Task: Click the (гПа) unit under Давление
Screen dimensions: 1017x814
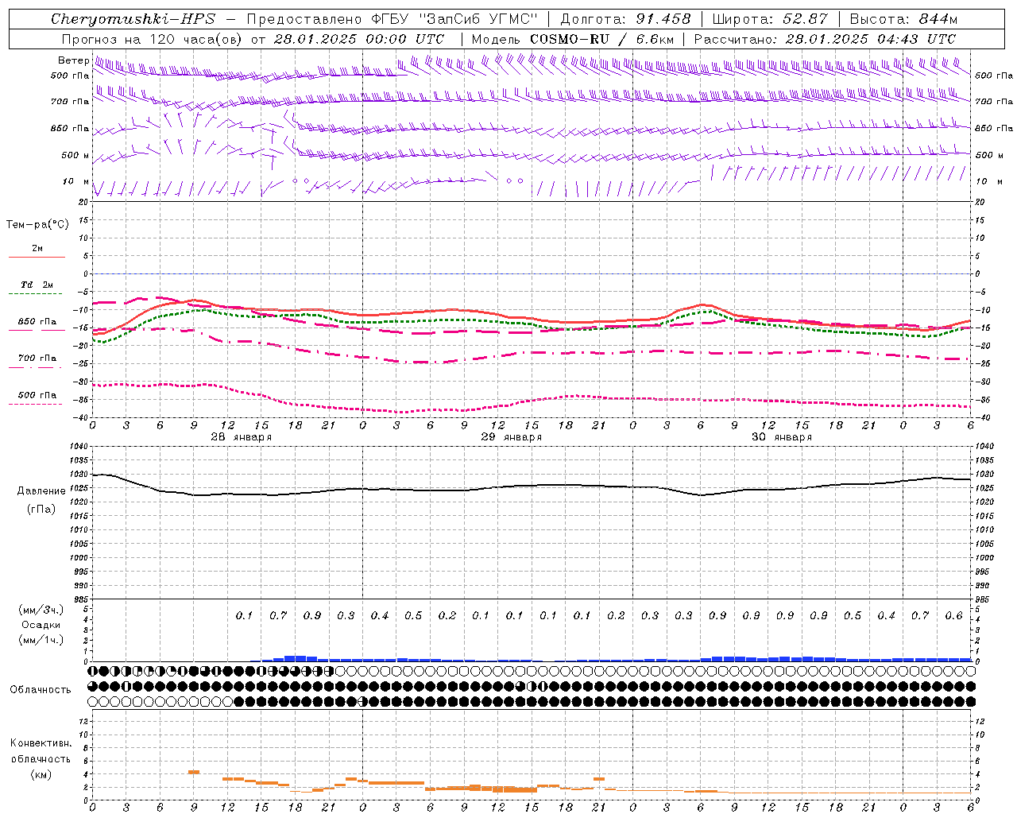Action: point(41,510)
